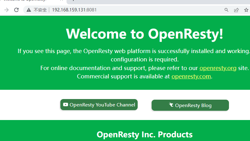The width and height of the screenshot is (250, 141).
Task: Click the browser forward arrow
Action: coord(6,10)
